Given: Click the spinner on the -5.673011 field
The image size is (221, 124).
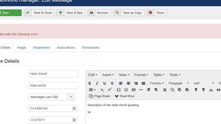Looking at the screenshot, I should (x=74, y=120).
